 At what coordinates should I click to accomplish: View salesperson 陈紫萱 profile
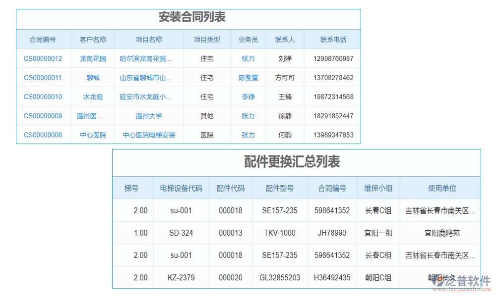(248, 77)
